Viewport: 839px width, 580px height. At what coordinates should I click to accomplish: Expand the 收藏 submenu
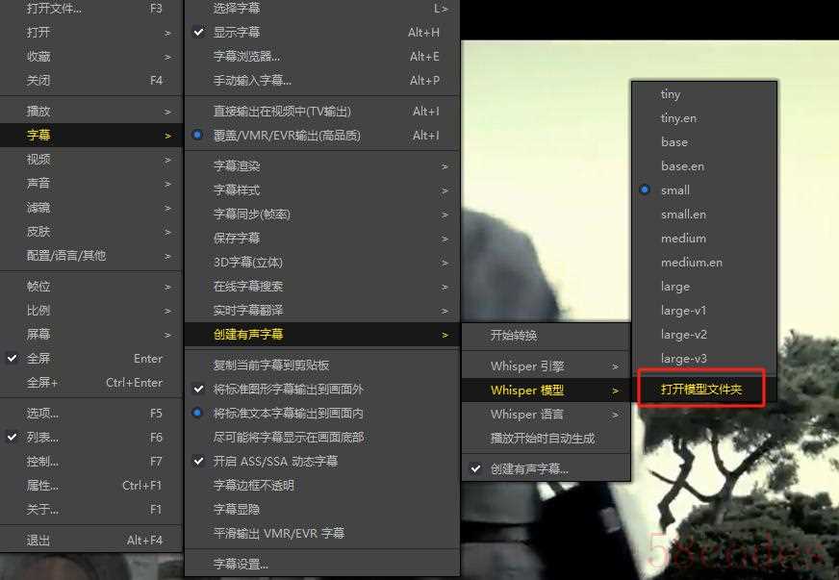tap(91, 56)
